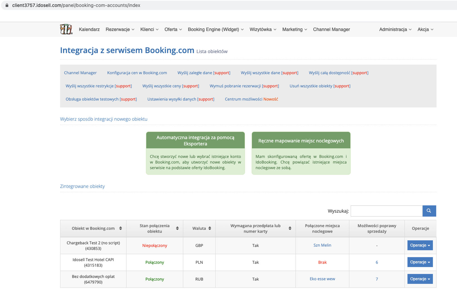Click Channel Manager link in gray panel
This screenshot has width=457, height=300.
tap(80, 73)
